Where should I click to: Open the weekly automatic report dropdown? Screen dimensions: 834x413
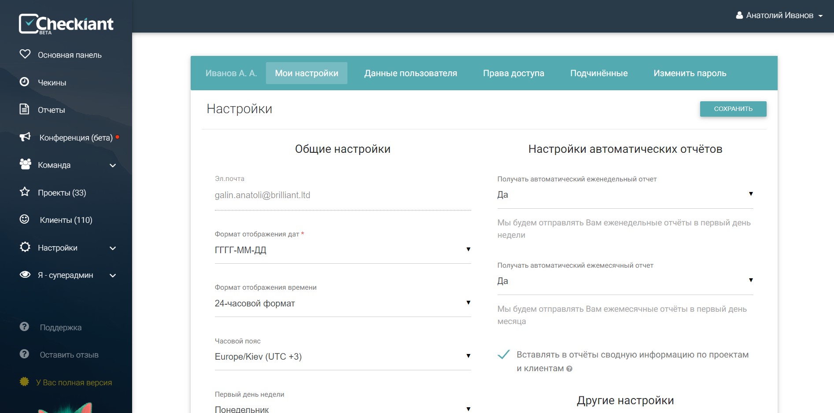click(x=625, y=195)
